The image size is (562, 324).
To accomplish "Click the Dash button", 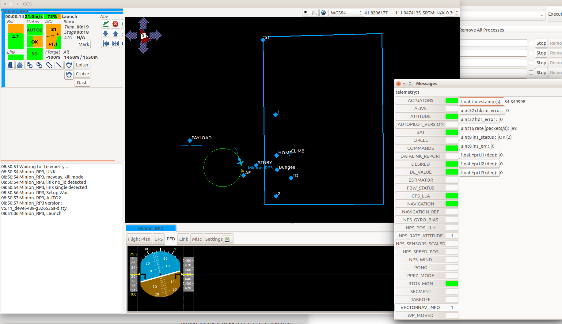I will (x=82, y=83).
